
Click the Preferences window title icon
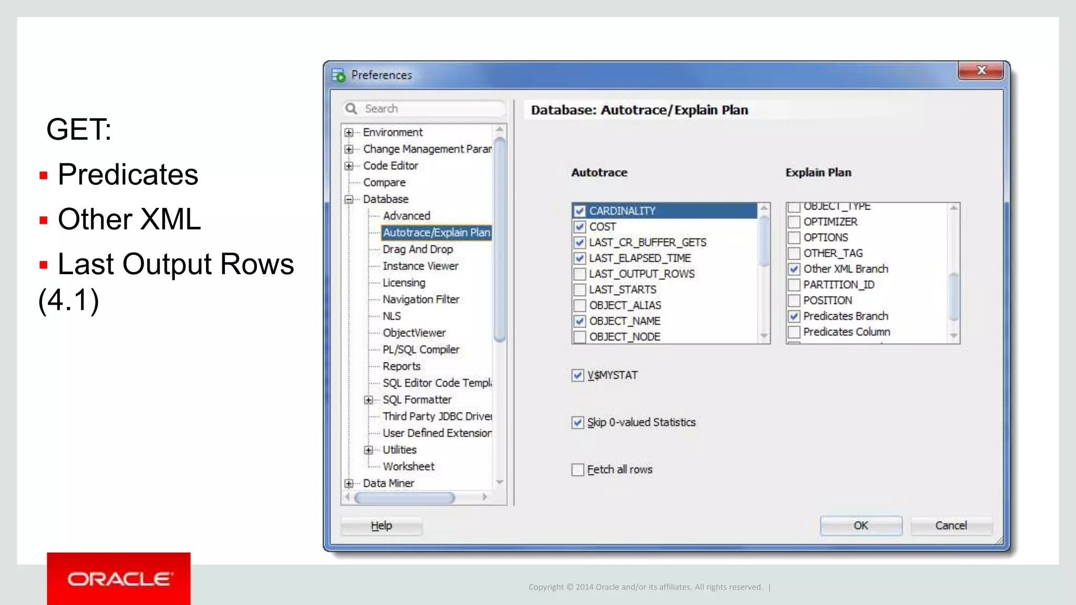[339, 75]
